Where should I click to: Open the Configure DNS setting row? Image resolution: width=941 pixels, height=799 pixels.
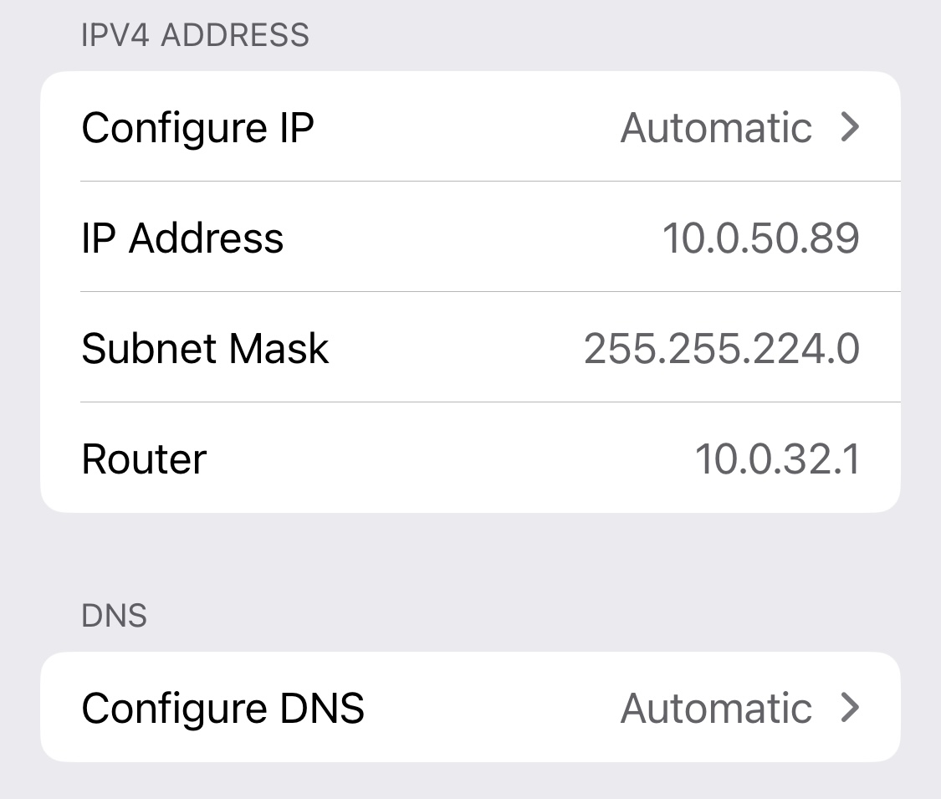click(470, 707)
